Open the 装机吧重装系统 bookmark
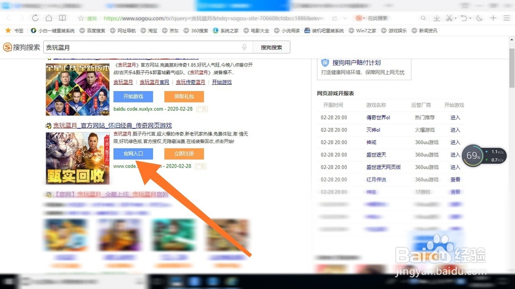This screenshot has height=289, width=515. point(324,30)
